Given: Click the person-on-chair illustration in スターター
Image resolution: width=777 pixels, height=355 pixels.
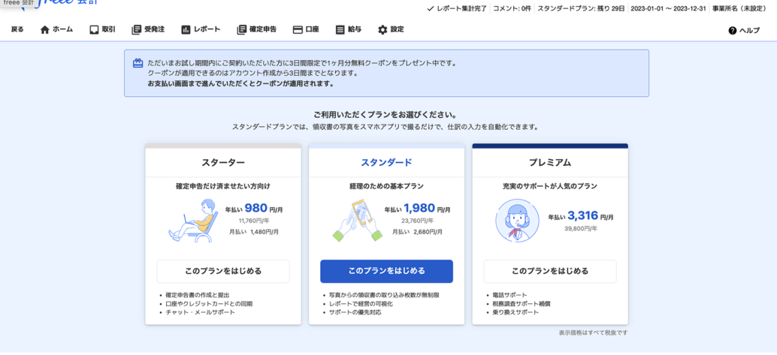Looking at the screenshot, I should (x=193, y=221).
